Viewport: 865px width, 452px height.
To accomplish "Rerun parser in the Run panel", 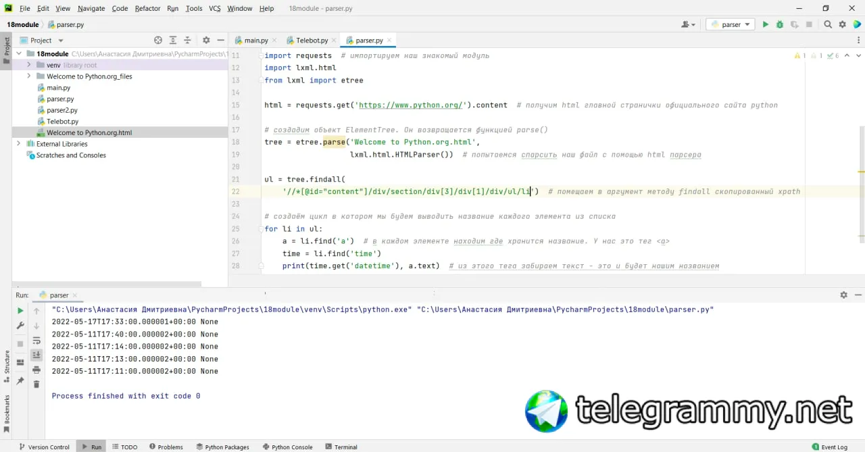I will (20, 311).
